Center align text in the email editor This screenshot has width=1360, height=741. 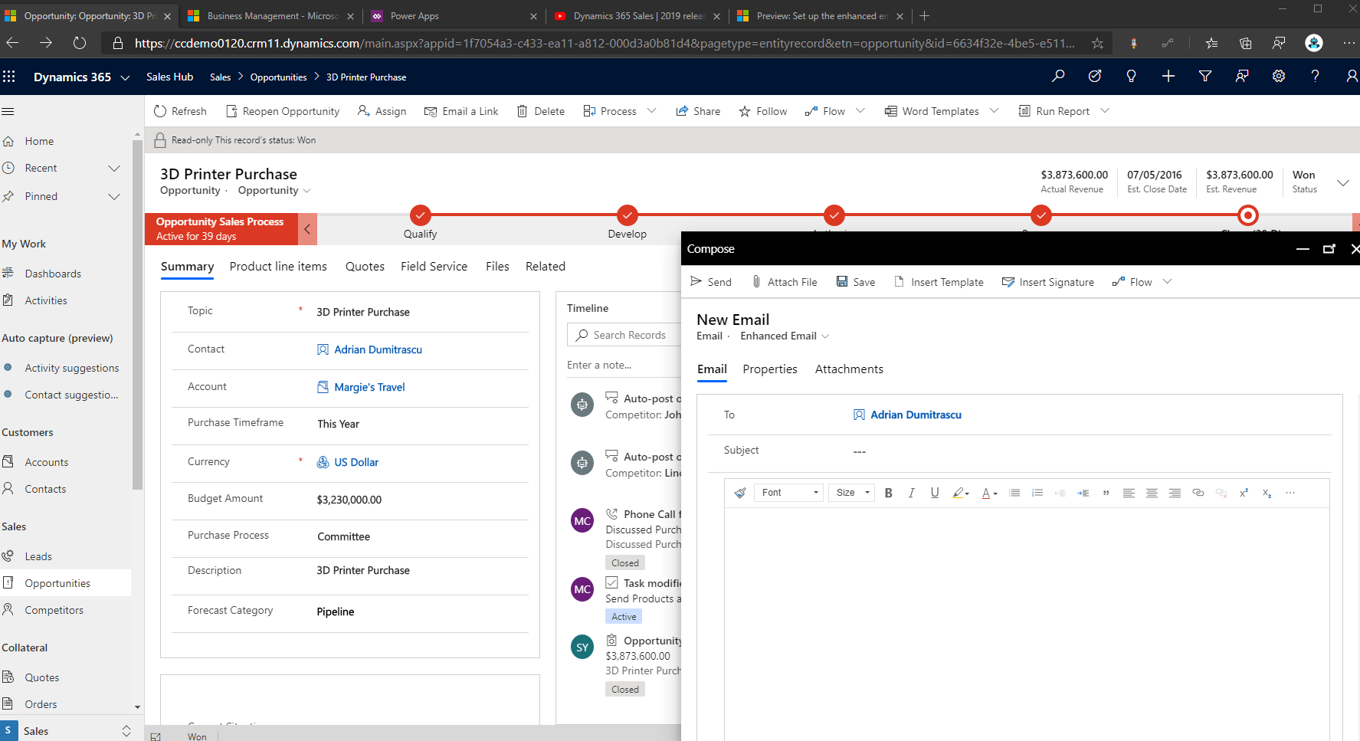pyautogui.click(x=1152, y=493)
